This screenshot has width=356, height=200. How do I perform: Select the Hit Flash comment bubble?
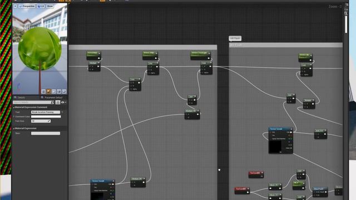(235, 38)
